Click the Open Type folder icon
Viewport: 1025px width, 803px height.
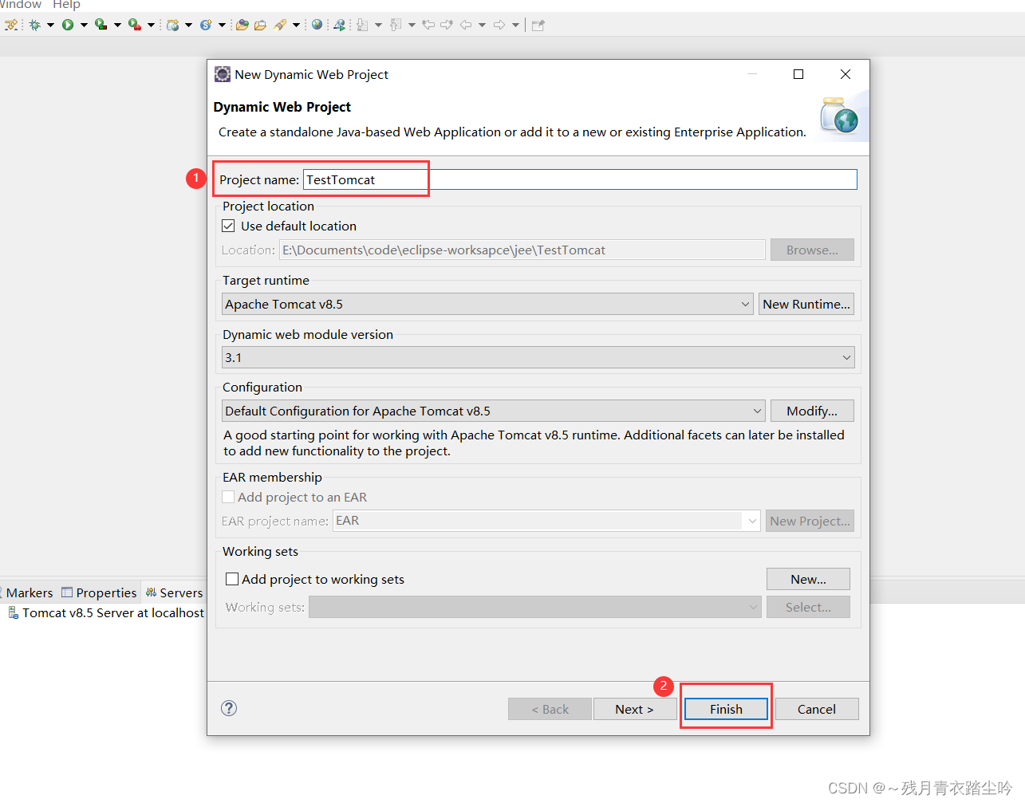pos(242,25)
